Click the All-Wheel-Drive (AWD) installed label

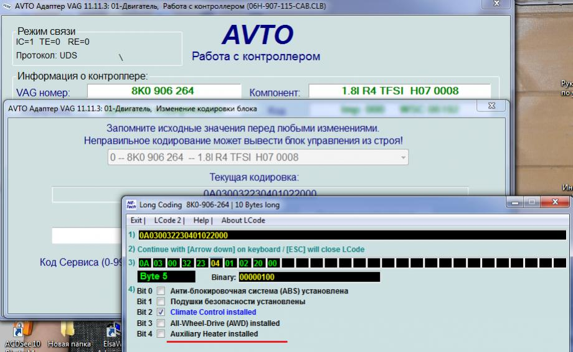225,323
